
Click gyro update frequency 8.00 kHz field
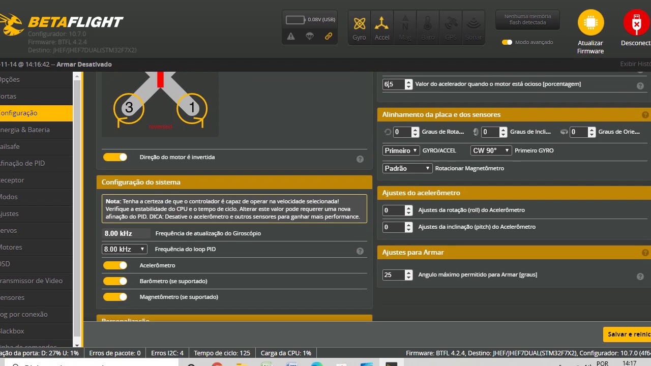[x=126, y=233]
